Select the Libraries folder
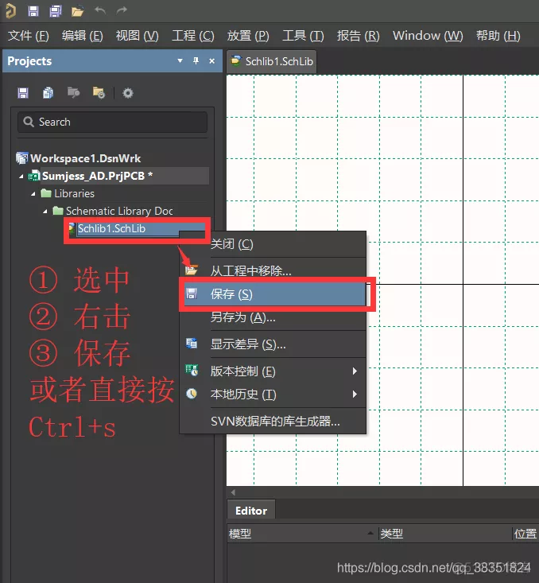 (75, 193)
